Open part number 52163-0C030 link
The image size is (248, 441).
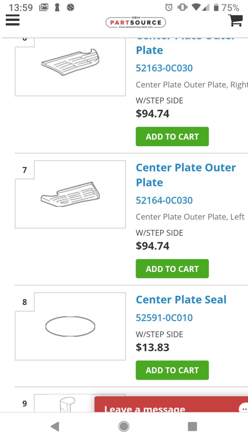click(164, 68)
